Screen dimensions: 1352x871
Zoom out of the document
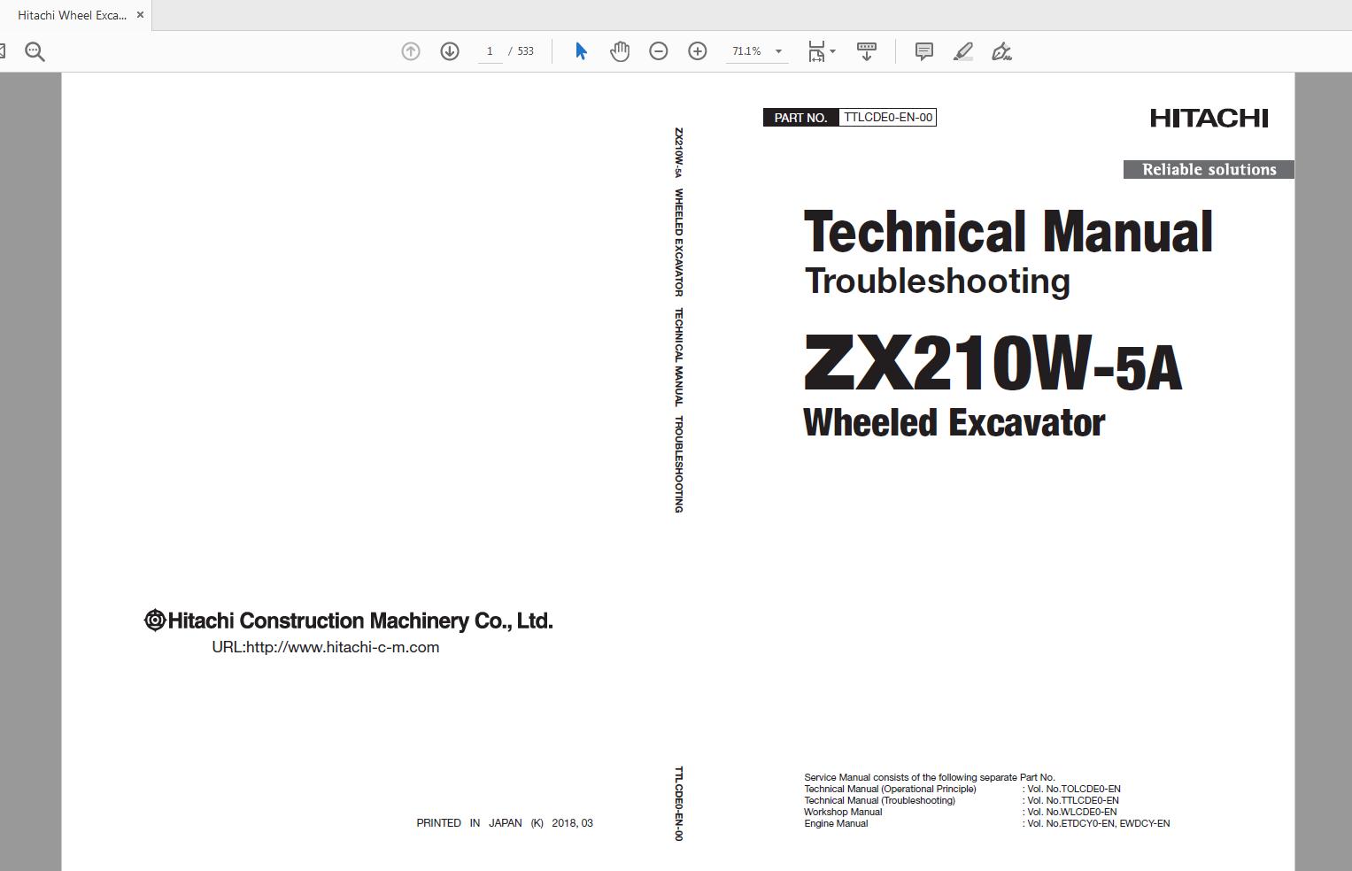[658, 50]
